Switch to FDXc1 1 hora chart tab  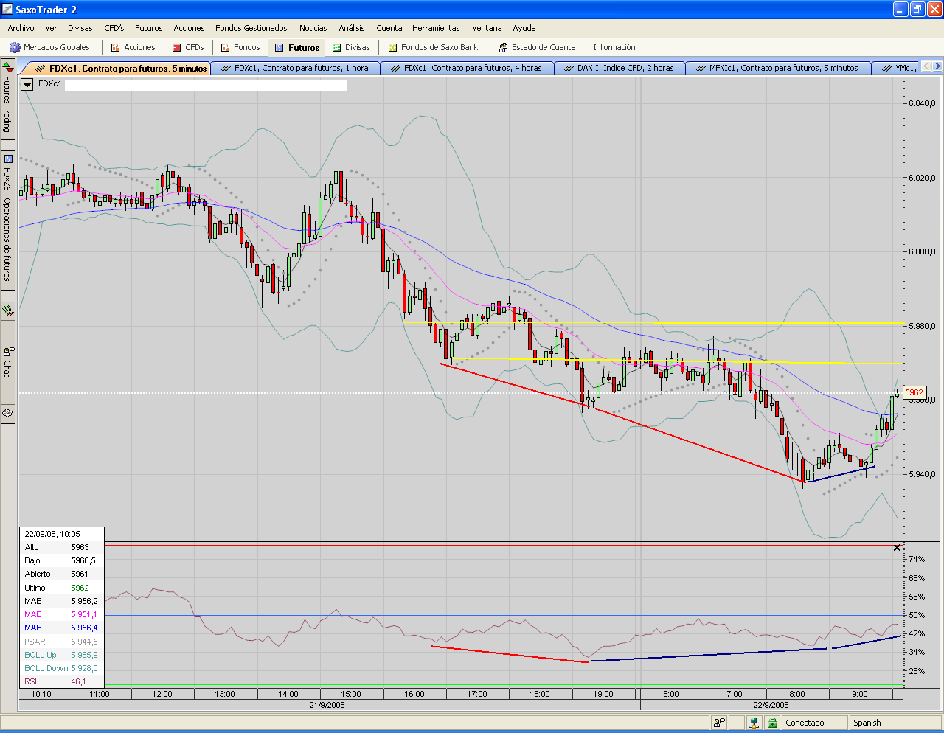[295, 68]
